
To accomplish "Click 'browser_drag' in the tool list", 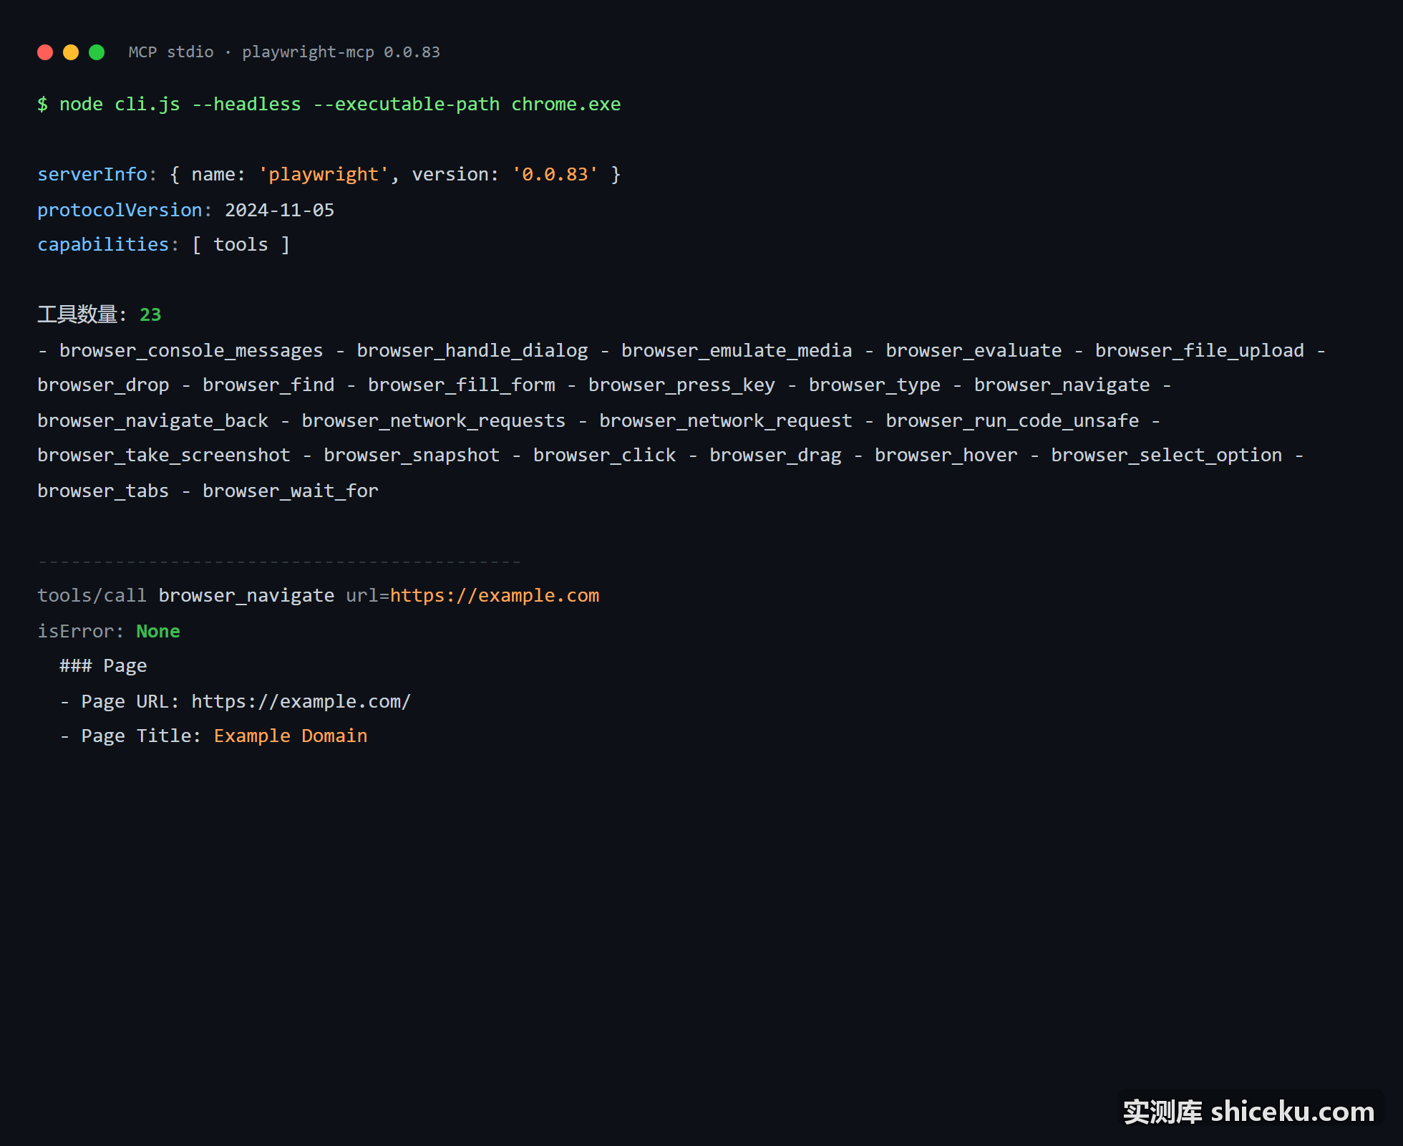I will click(775, 456).
